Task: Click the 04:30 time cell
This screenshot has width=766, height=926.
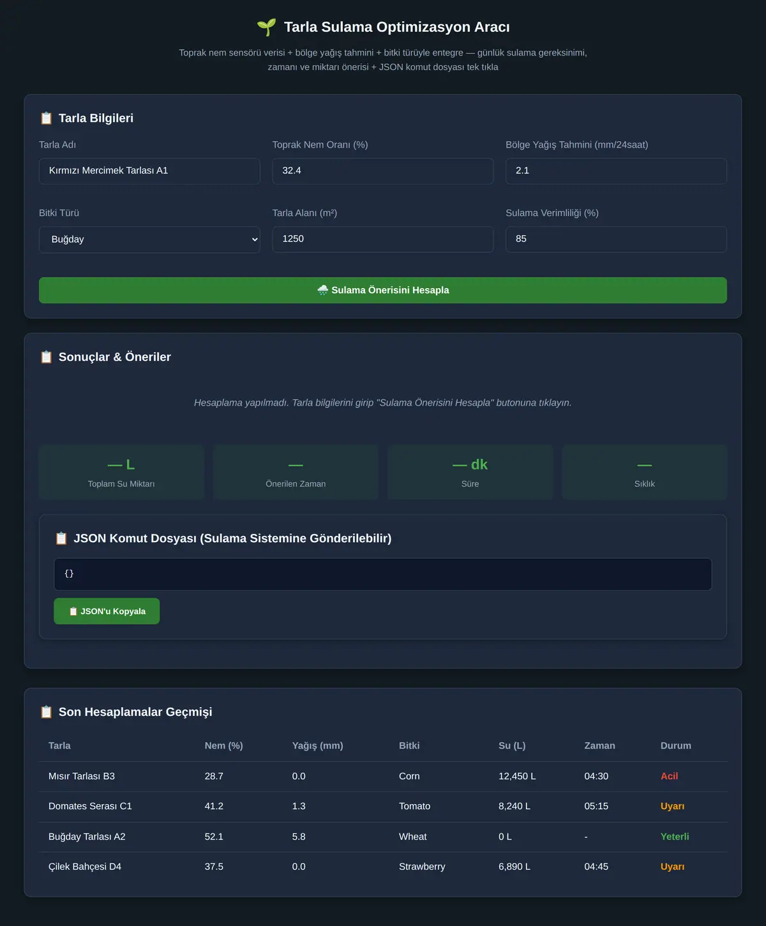Action: pos(596,777)
